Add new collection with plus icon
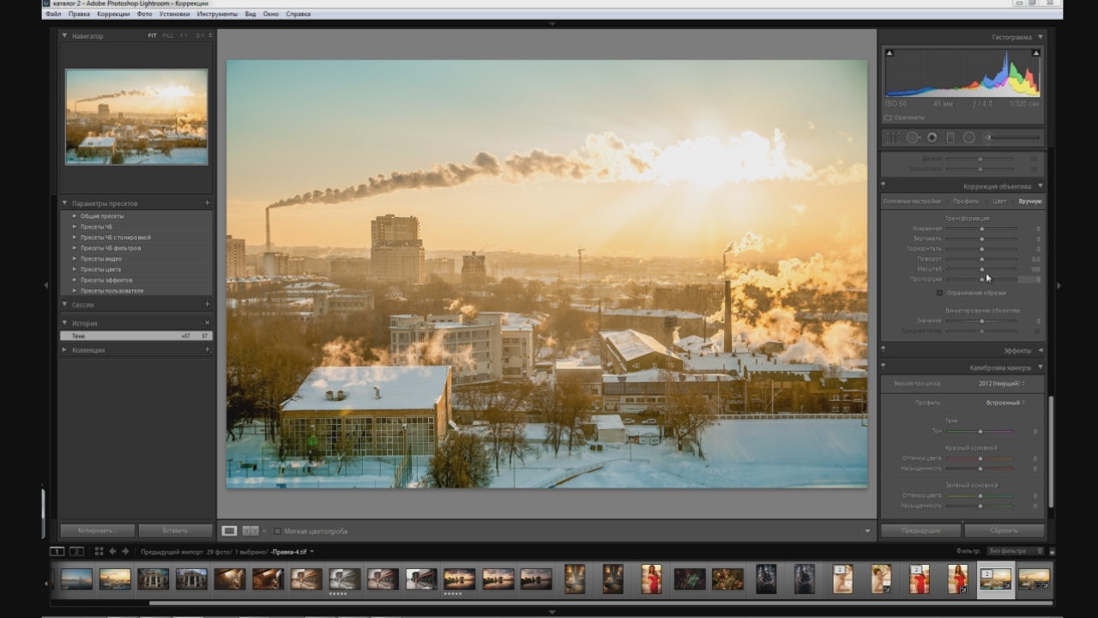 pyautogui.click(x=207, y=350)
